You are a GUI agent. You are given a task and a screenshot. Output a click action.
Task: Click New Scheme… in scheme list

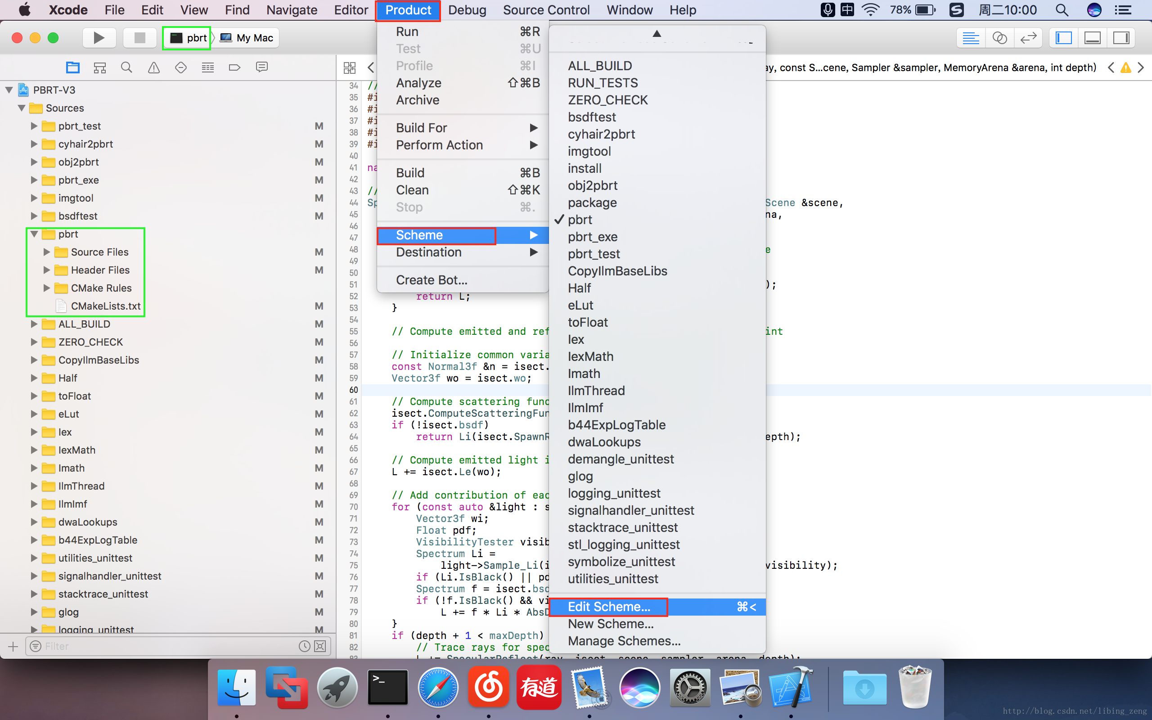tap(657, 624)
